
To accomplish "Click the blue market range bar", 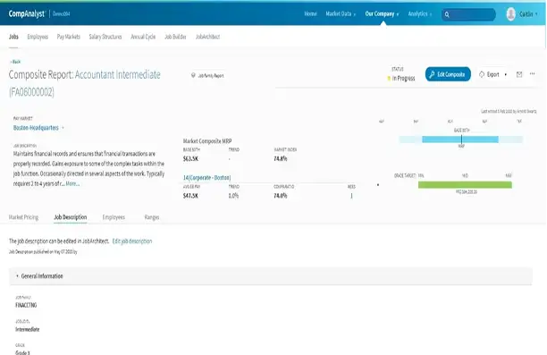I will coord(460,139).
